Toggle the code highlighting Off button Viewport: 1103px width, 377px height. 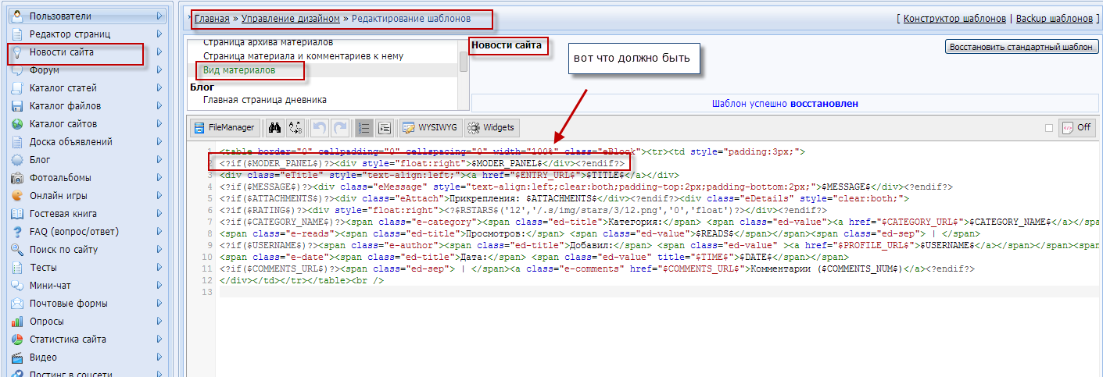coord(1077,128)
